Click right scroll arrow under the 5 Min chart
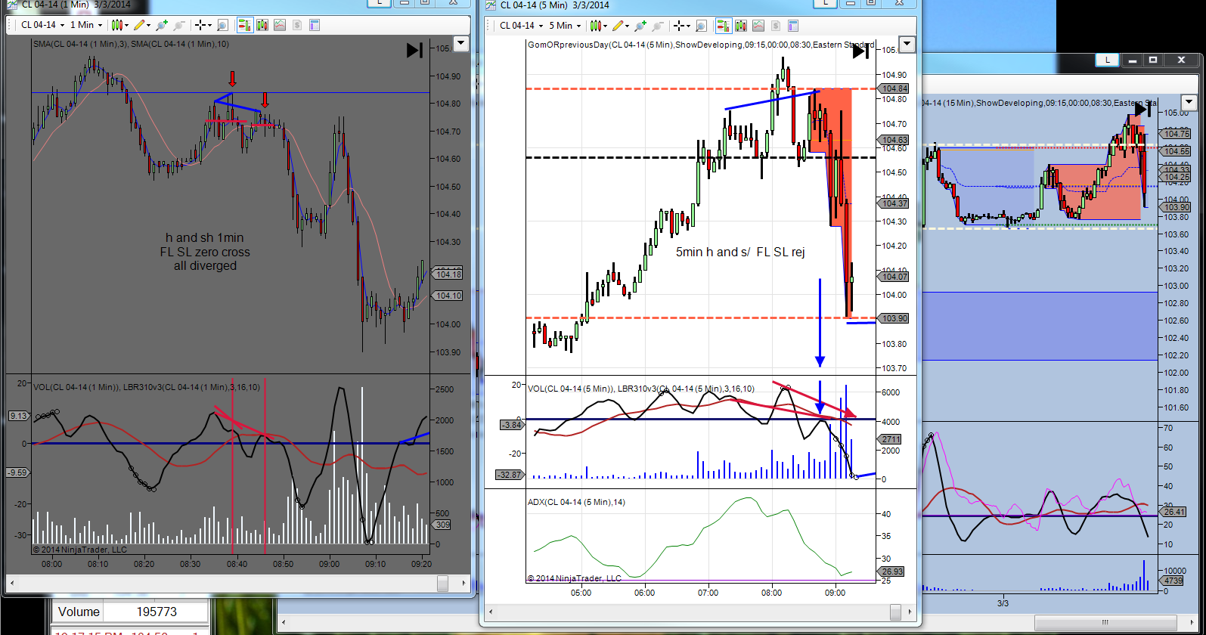The image size is (1206, 635). (910, 612)
